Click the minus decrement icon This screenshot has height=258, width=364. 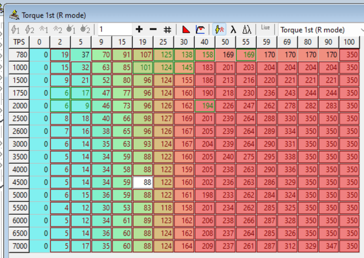click(x=153, y=30)
